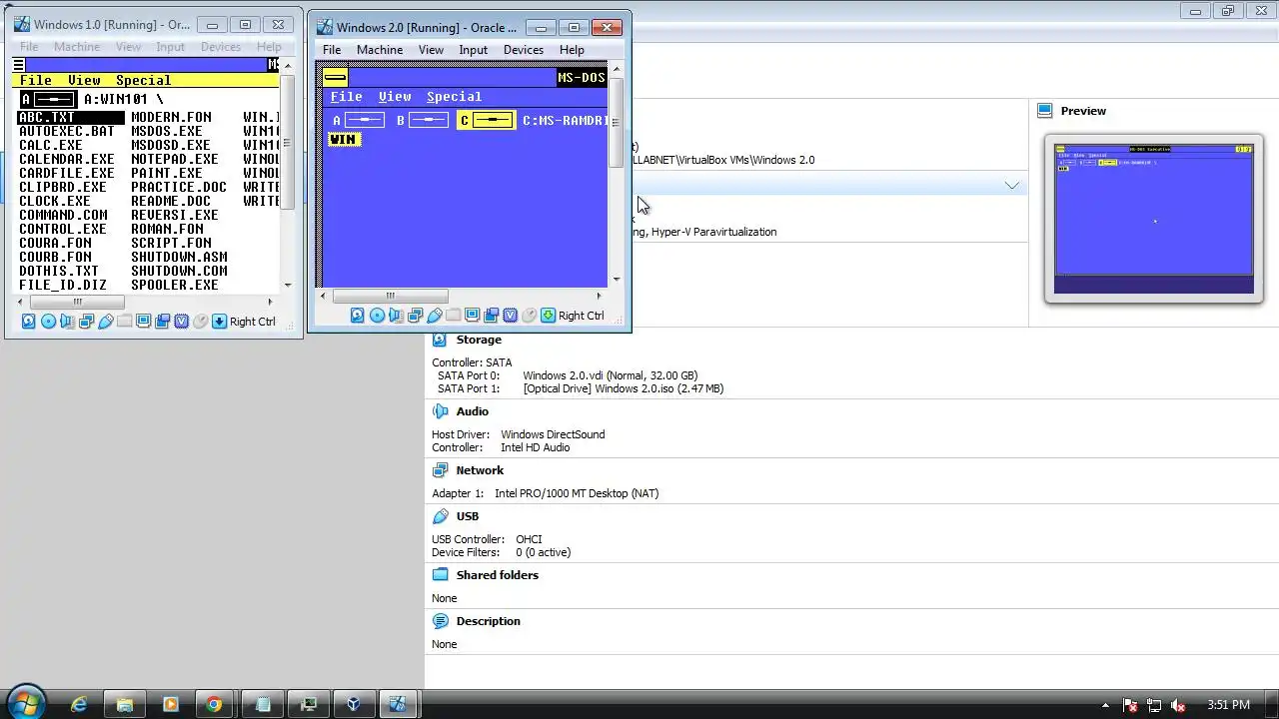Click Windows Start orb
The height and width of the screenshot is (719, 1279).
coord(25,703)
